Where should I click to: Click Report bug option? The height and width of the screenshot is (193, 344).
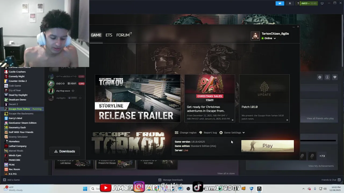coord(208,133)
